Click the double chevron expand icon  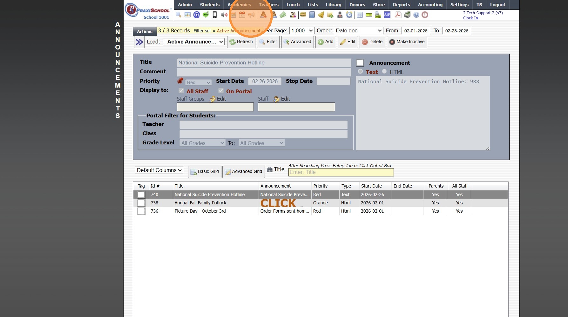[x=139, y=42]
